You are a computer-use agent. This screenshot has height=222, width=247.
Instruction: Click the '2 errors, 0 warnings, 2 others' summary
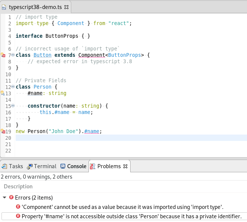click(x=37, y=177)
